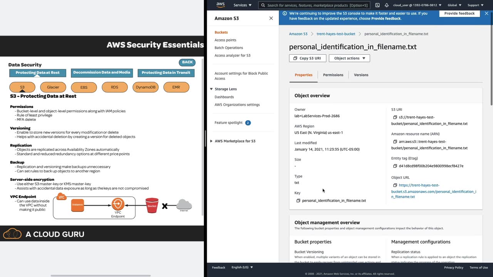The width and height of the screenshot is (493, 277).
Task: Click the search services input field
Action: (314, 5)
